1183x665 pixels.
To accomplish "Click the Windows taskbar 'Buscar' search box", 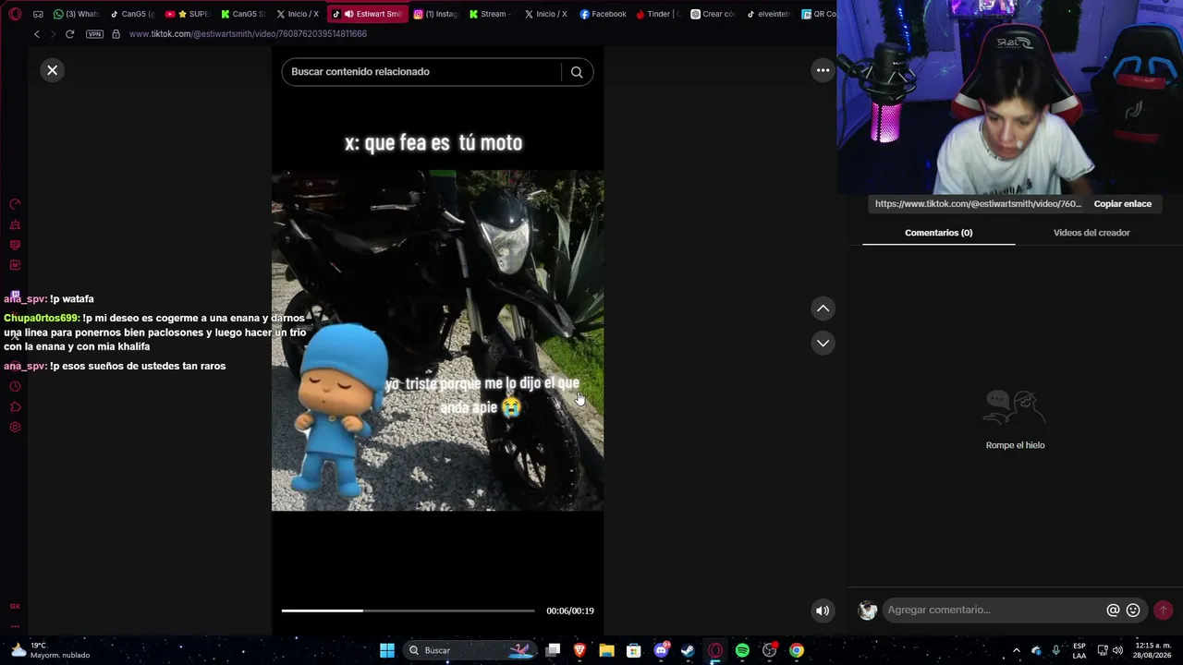I will coord(471,650).
